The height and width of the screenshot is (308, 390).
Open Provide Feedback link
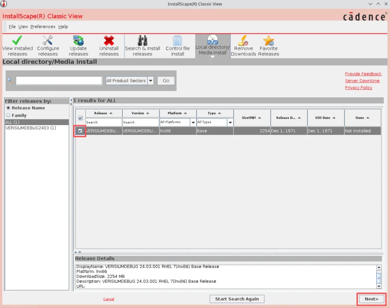tap(363, 74)
